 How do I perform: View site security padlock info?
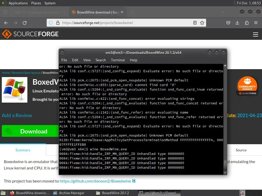tap(58, 23)
